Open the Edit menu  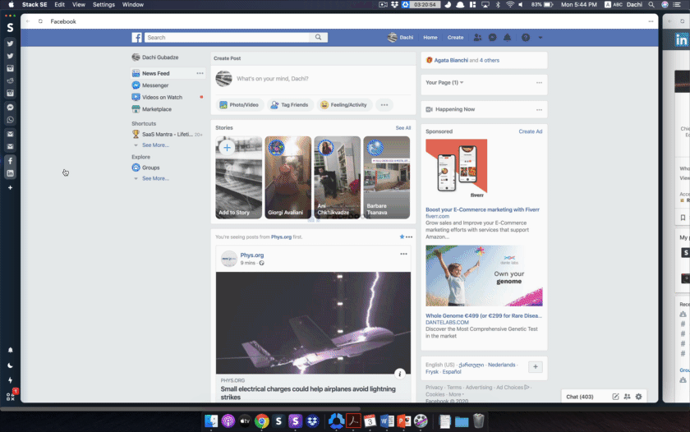pyautogui.click(x=59, y=4)
